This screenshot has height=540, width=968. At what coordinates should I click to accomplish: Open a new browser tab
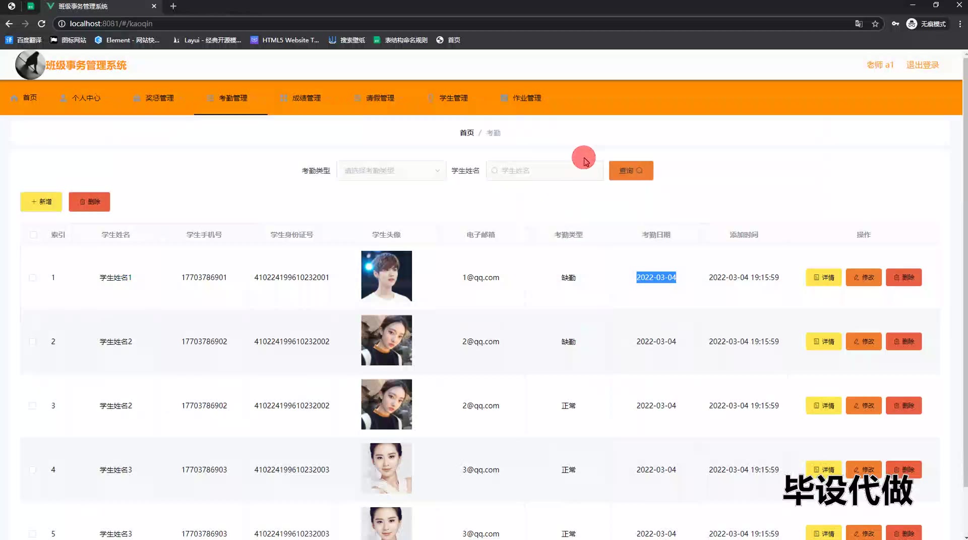click(x=173, y=6)
